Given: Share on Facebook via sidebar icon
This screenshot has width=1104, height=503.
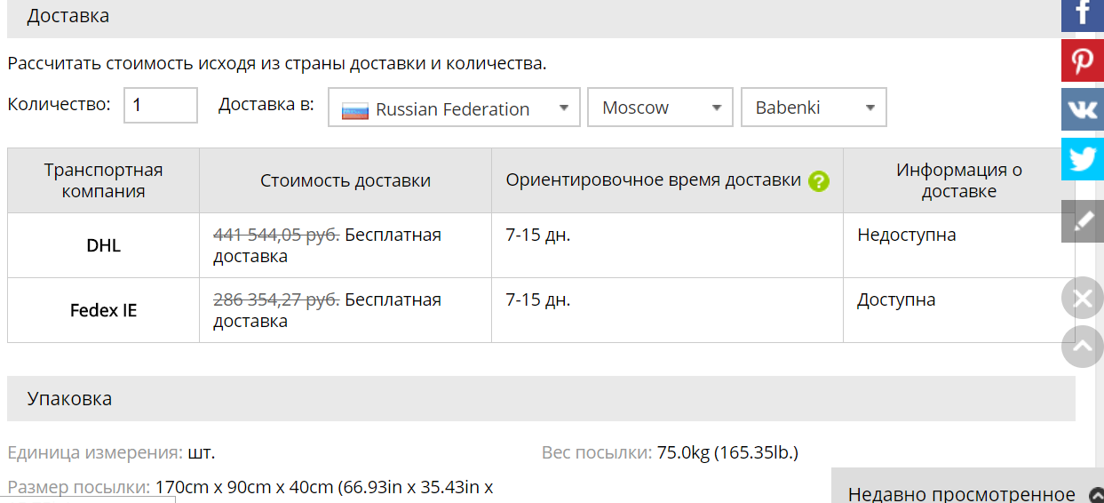Looking at the screenshot, I should pyautogui.click(x=1082, y=14).
